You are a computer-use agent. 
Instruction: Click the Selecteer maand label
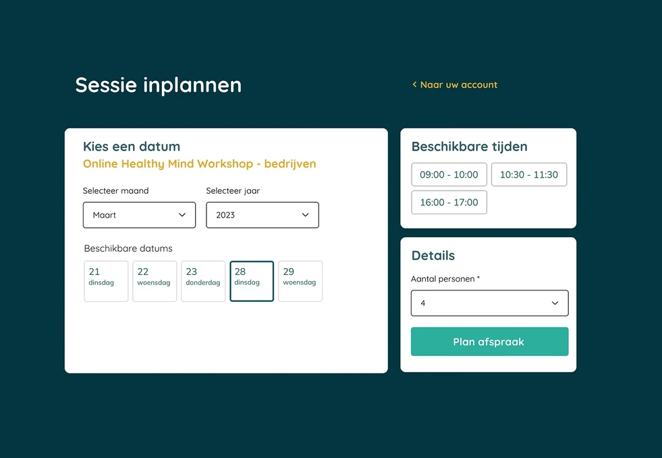pyautogui.click(x=115, y=190)
